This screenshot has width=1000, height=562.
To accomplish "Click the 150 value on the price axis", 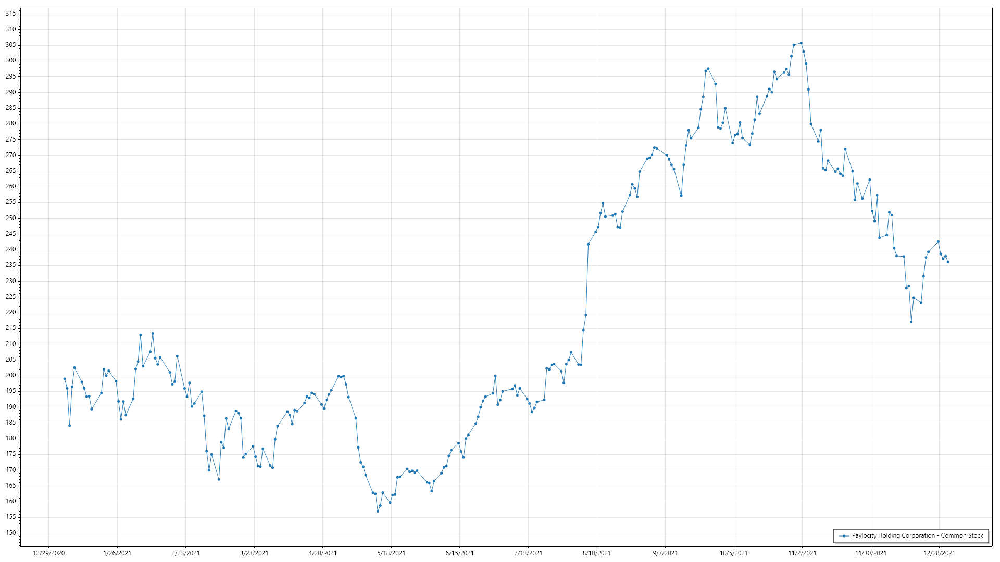I will [x=10, y=533].
